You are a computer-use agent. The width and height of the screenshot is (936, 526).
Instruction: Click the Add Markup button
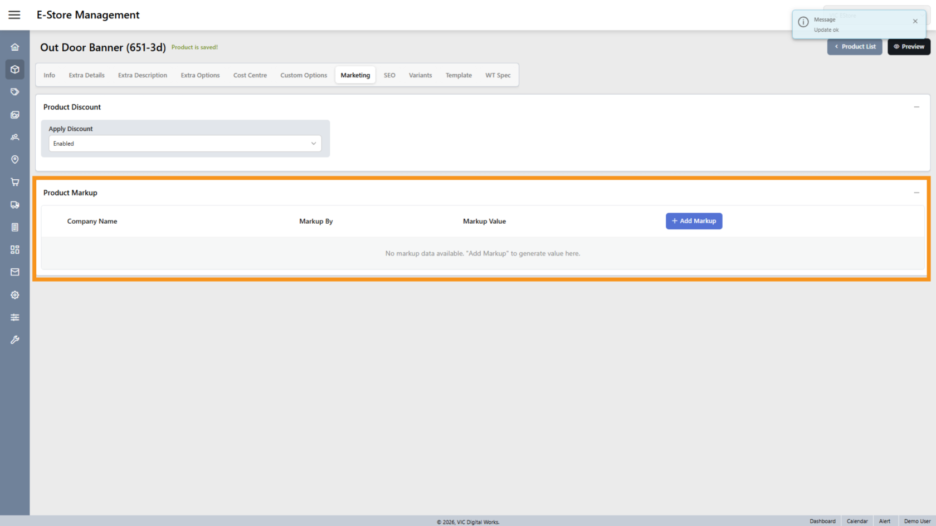click(694, 221)
